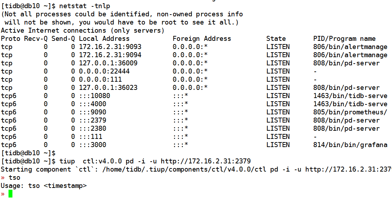
Task: Click the green terminal cursor block
Action: [x=10, y=194]
